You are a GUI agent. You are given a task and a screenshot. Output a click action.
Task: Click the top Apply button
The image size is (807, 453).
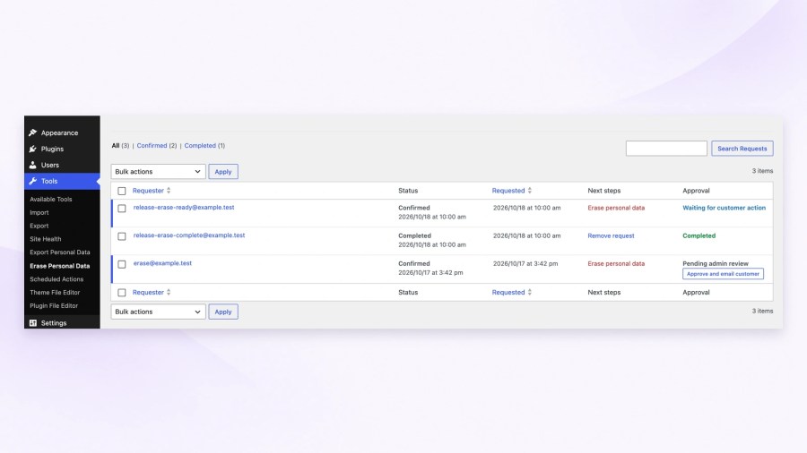pos(223,172)
